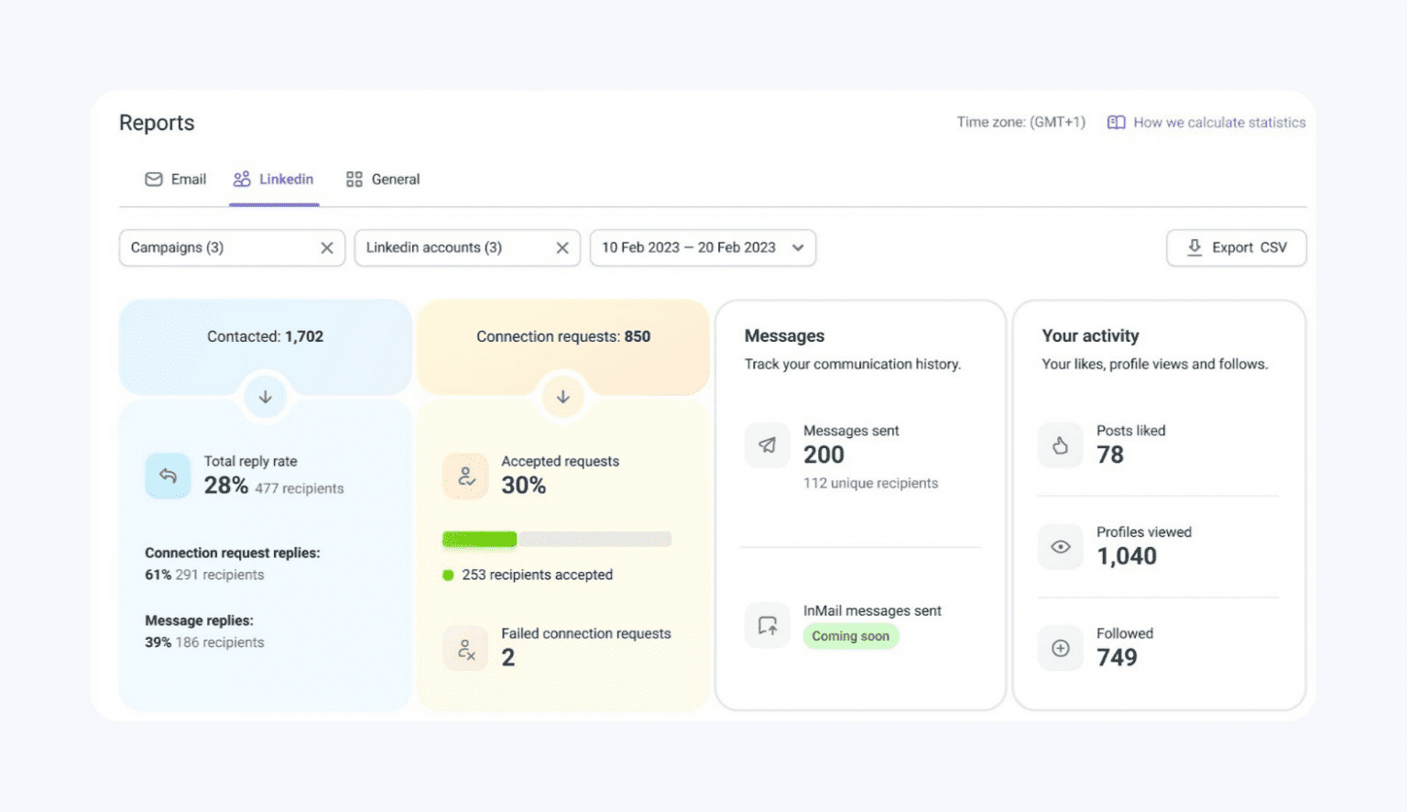Image resolution: width=1407 pixels, height=812 pixels.
Task: Expand the Contacted section down arrow
Action: click(x=266, y=397)
